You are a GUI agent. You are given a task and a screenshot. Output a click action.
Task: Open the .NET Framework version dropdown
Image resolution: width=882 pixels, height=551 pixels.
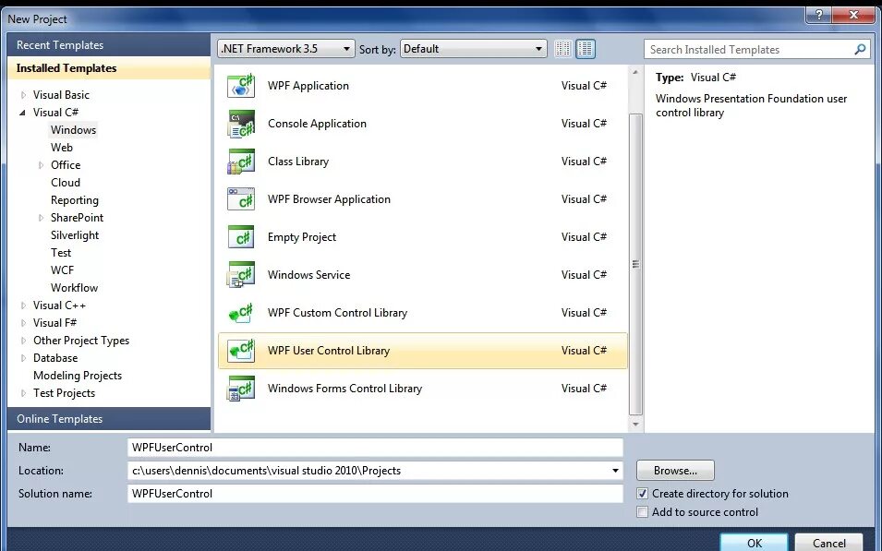pyautogui.click(x=286, y=49)
